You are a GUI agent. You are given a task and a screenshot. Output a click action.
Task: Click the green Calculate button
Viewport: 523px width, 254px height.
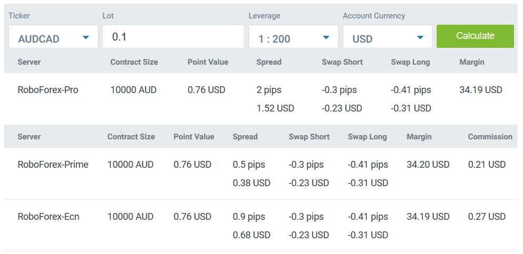tap(475, 36)
